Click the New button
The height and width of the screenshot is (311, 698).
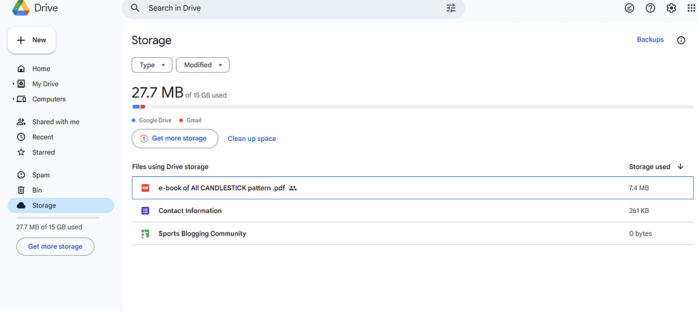point(31,40)
